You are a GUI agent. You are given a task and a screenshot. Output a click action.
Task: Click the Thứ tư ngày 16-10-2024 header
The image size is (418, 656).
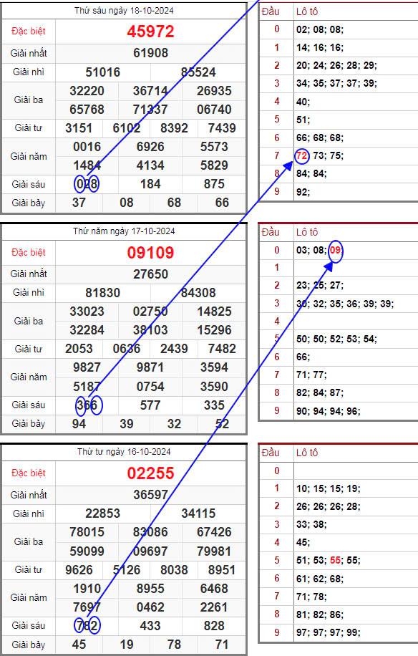pos(124,452)
